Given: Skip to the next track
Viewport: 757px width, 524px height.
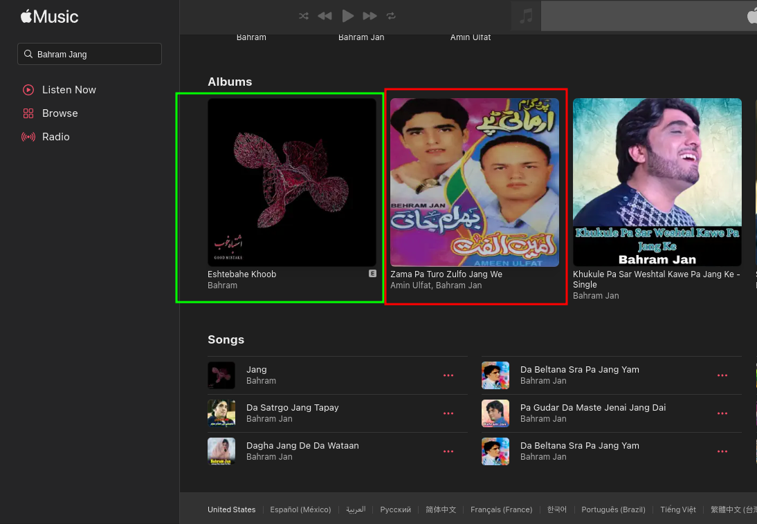Looking at the screenshot, I should click(370, 16).
